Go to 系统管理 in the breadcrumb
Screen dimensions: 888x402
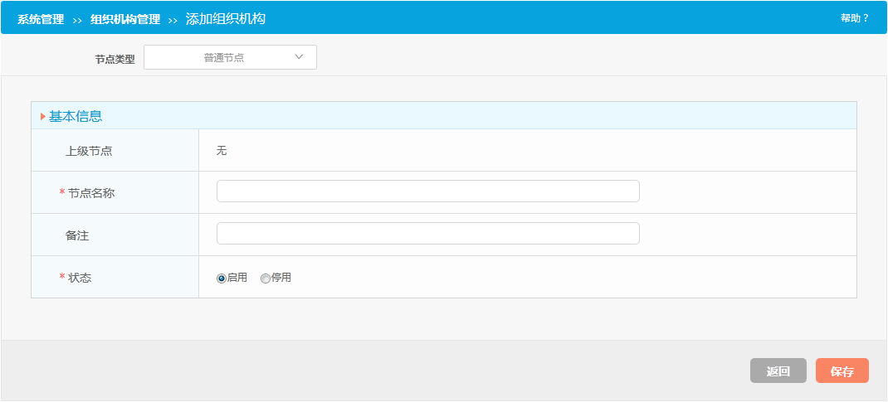click(x=41, y=19)
